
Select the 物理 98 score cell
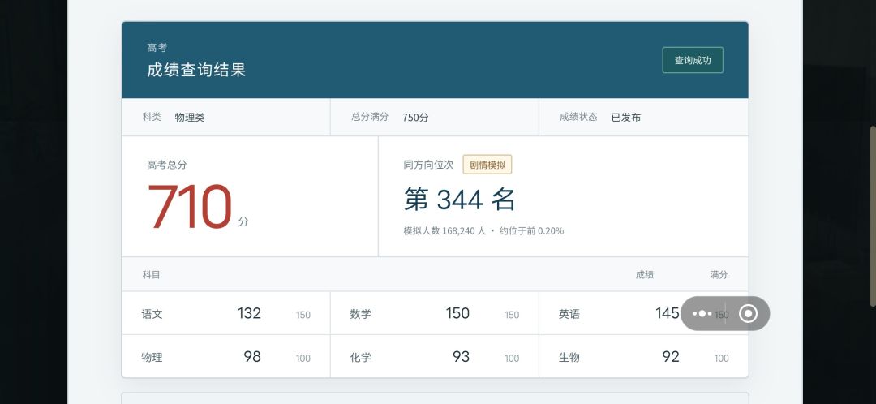coord(225,356)
